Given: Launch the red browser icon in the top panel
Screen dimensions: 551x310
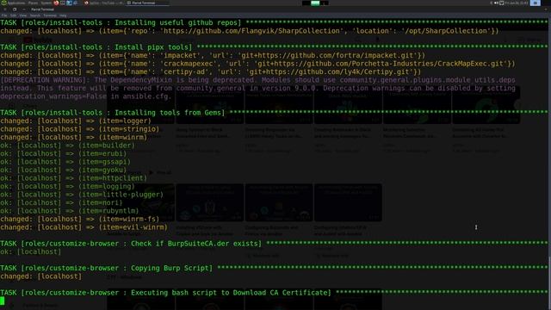Looking at the screenshot, I should [x=56, y=3].
